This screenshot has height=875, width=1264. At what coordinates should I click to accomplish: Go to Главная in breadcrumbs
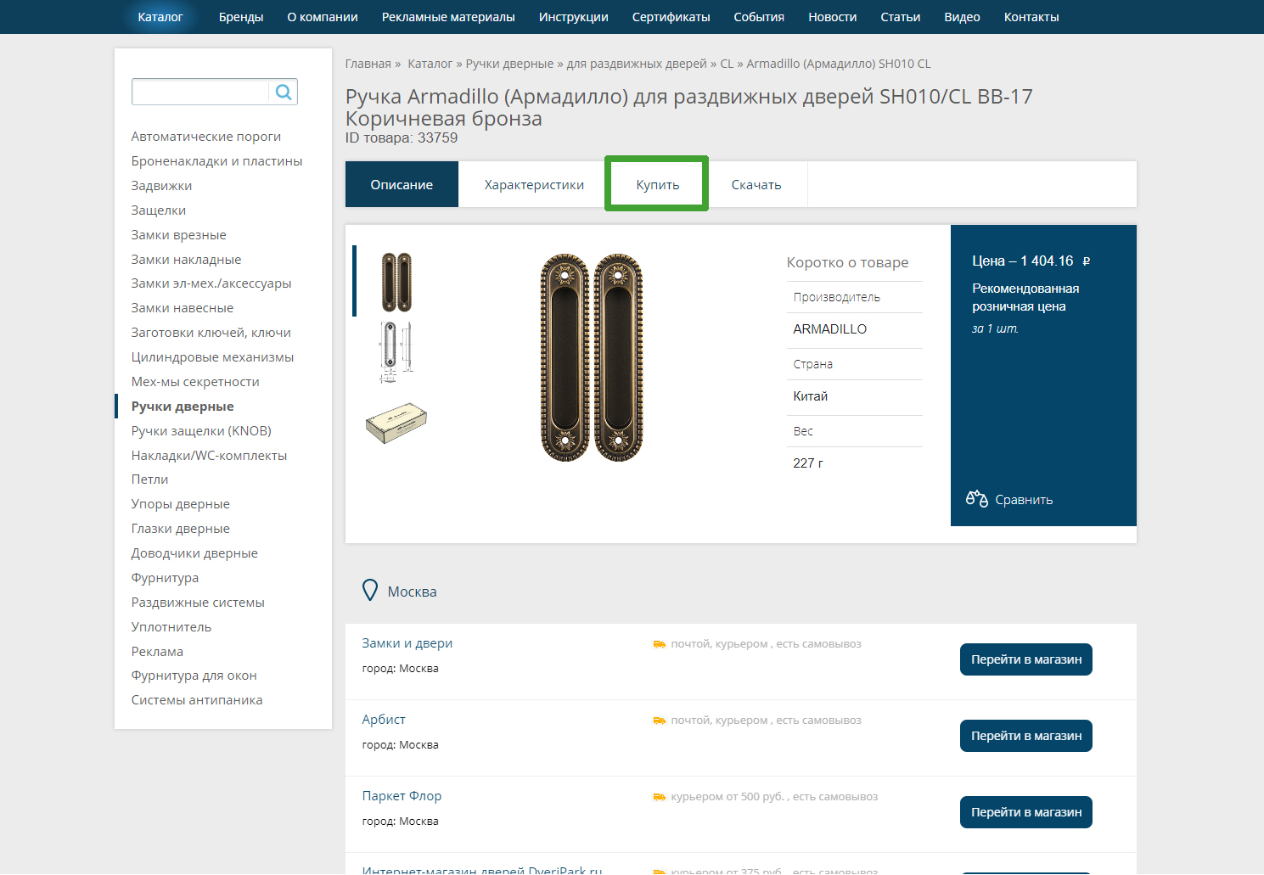368,64
